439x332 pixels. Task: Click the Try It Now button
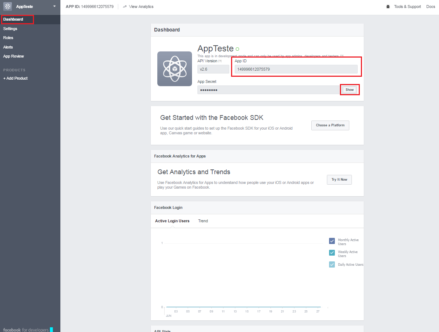339,180
